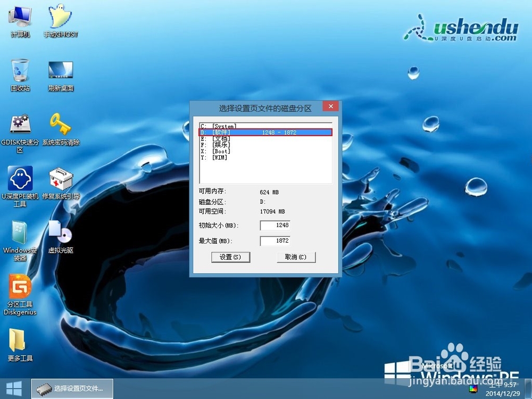The image size is (532, 399).
Task: Click the dialog title 选择设置页文件的磁盘分区
Action: [265, 109]
